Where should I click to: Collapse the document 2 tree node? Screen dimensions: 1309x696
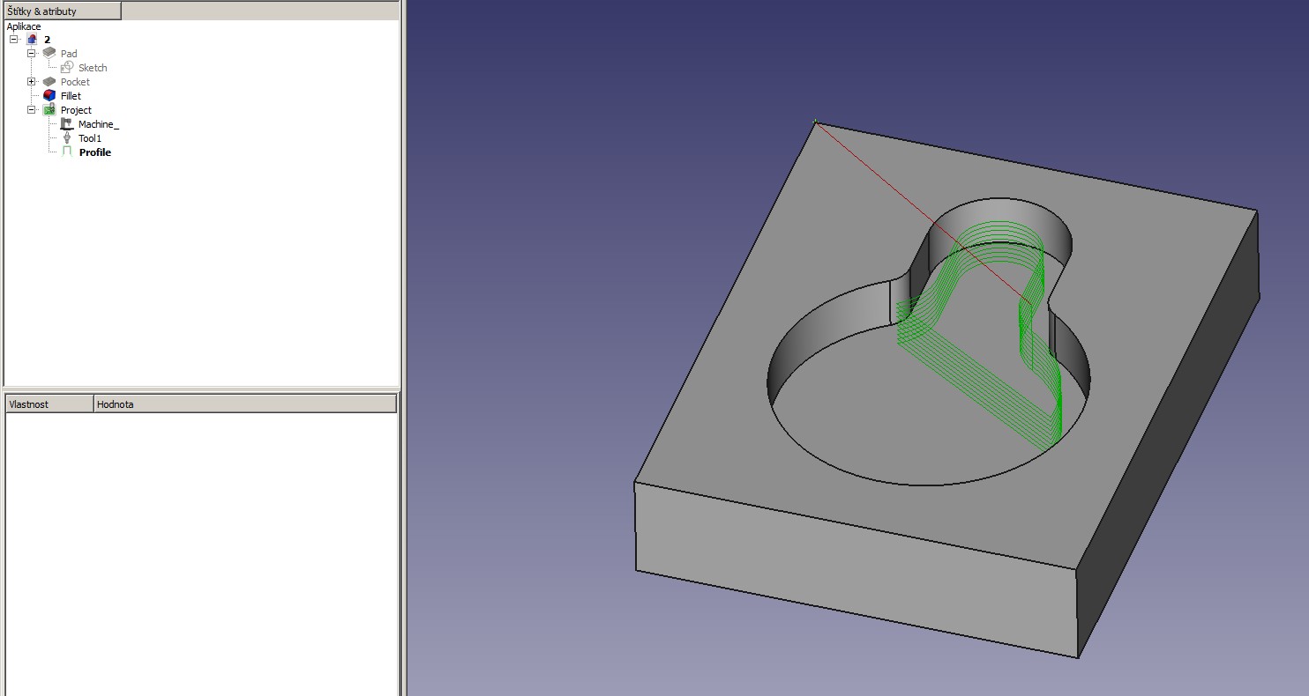(14, 40)
